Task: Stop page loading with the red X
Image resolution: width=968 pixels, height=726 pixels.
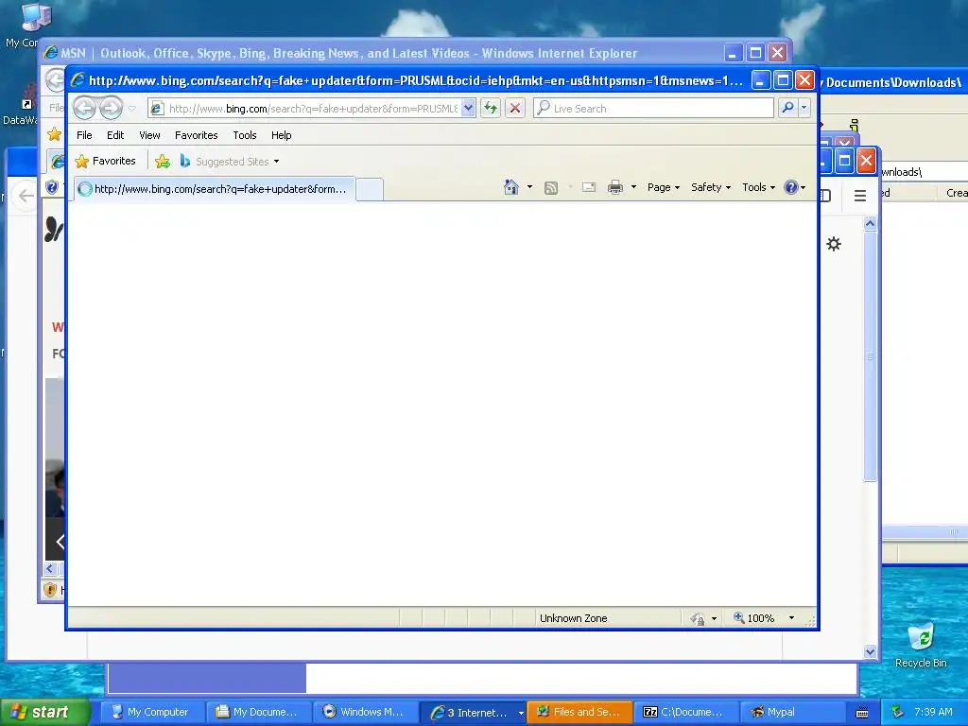Action: tap(515, 109)
